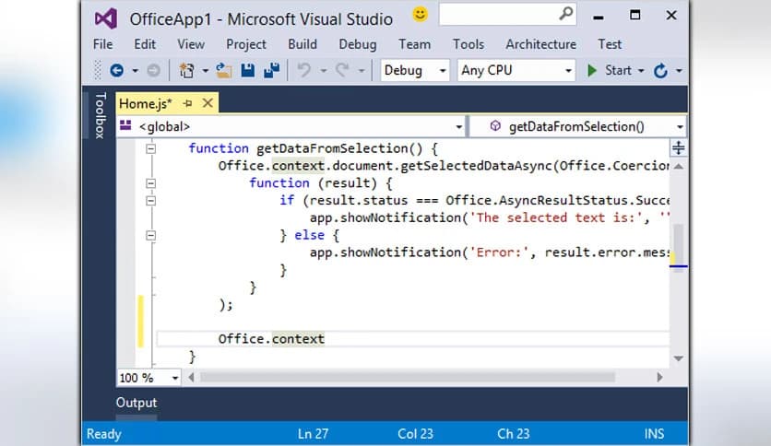This screenshot has height=446, width=771.
Task: Expand the Navigate Backward history dropdown arrow
Action: (x=135, y=71)
